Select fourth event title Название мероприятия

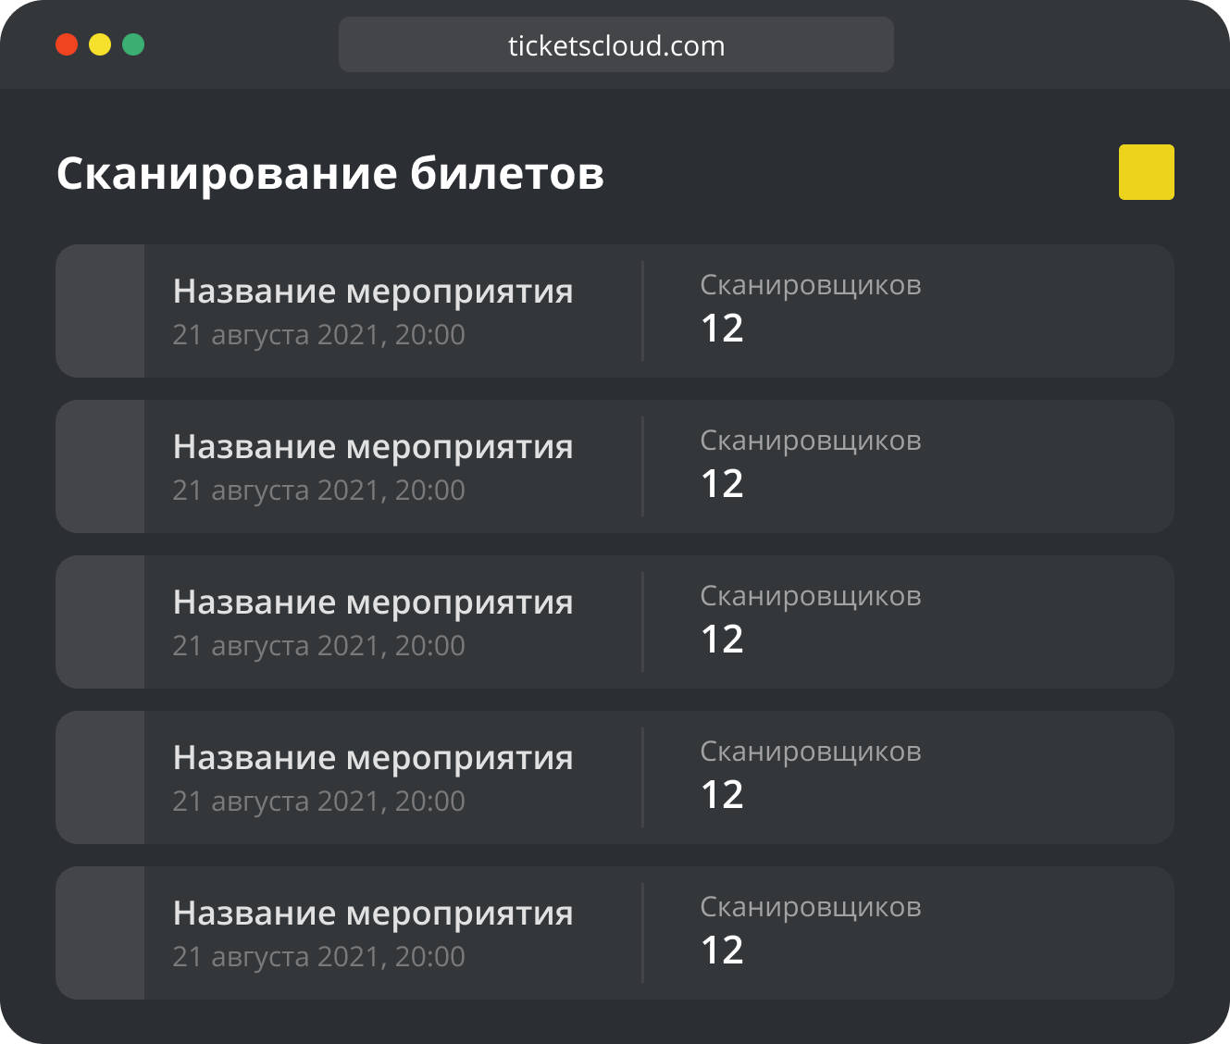373,758
